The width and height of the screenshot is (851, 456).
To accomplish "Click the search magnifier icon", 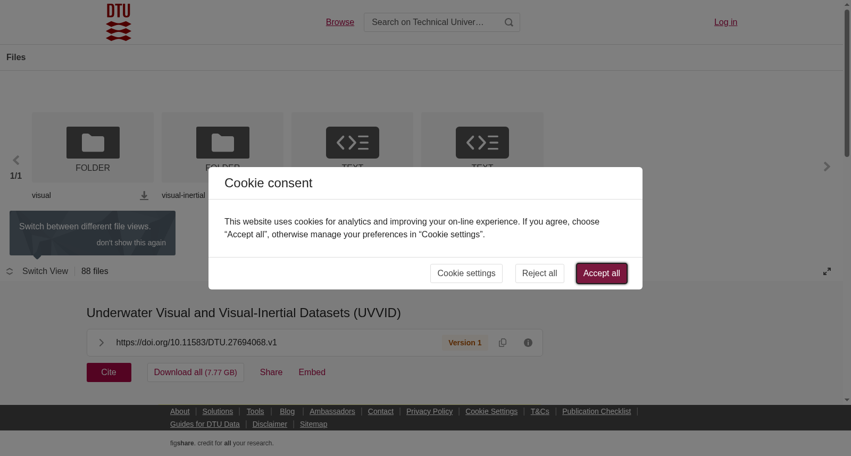I will [509, 22].
